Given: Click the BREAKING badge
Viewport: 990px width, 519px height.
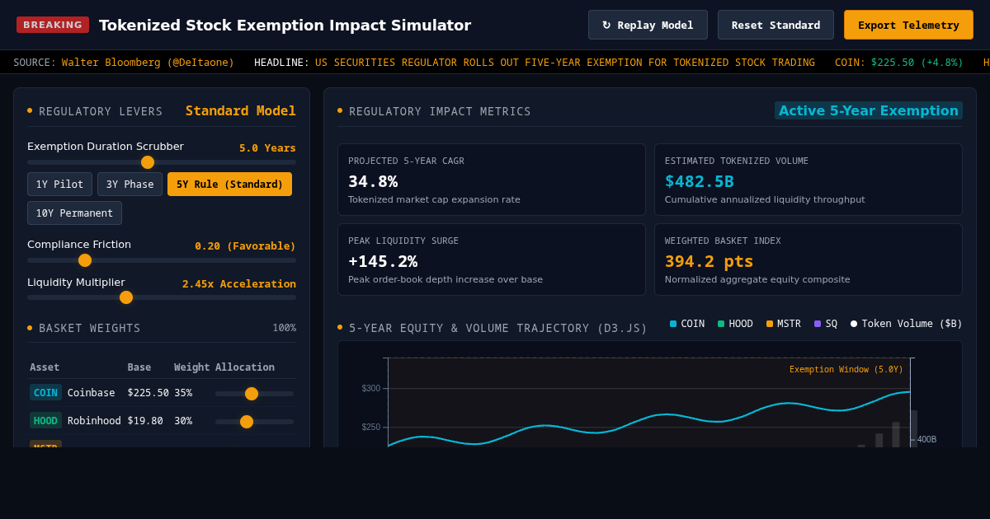Looking at the screenshot, I should pos(53,25).
